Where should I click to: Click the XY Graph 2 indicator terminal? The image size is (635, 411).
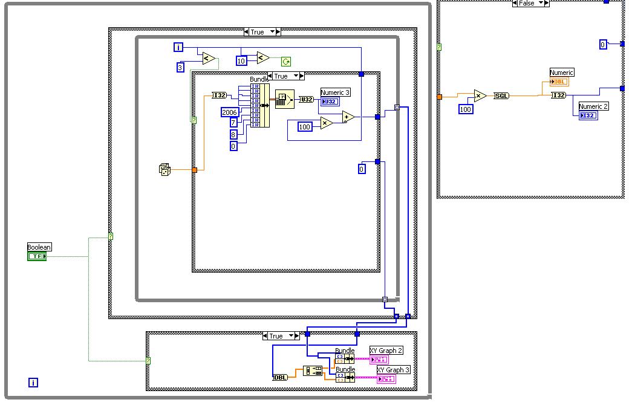coord(379,359)
